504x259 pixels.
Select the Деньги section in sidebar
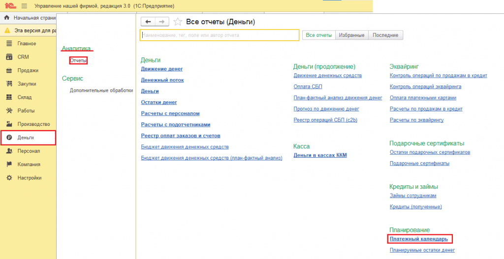(28, 138)
